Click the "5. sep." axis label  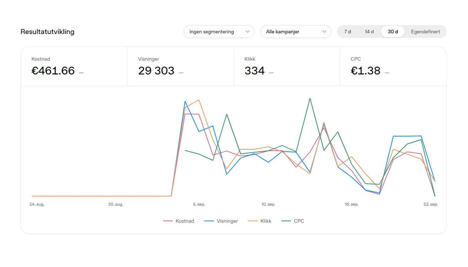[x=199, y=204]
